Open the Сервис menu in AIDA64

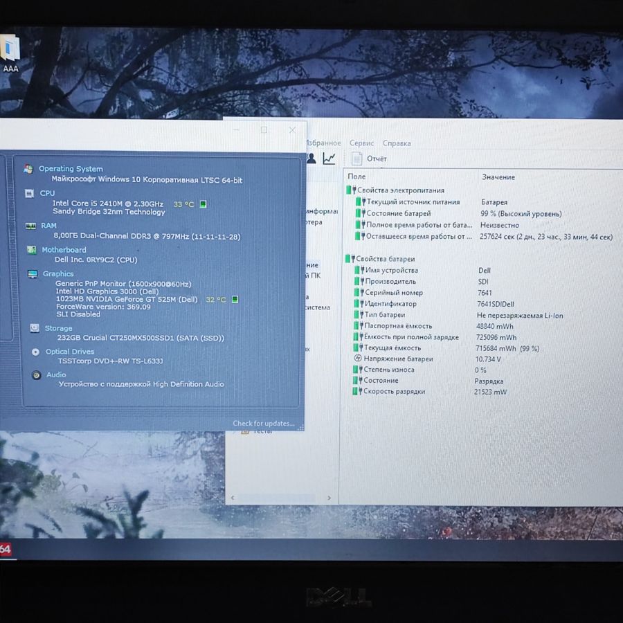tap(361, 143)
